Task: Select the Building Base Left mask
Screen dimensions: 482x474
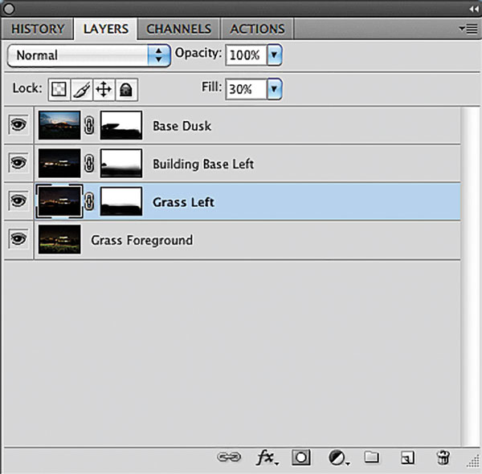Action: coord(121,164)
